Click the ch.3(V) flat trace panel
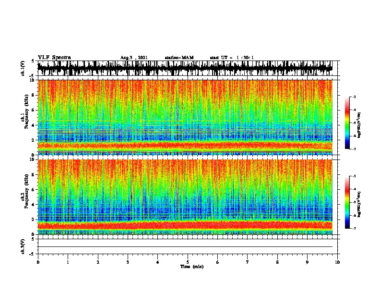Viewport: 380px width, 294px height. point(188,246)
